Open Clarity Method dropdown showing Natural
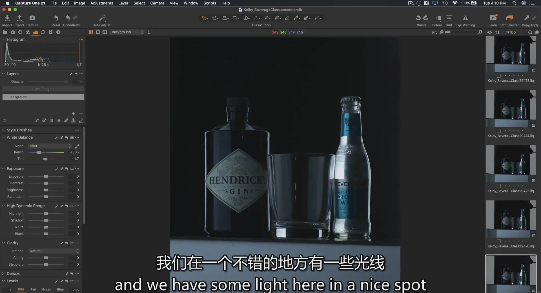This screenshot has height=293, width=541. click(x=54, y=251)
